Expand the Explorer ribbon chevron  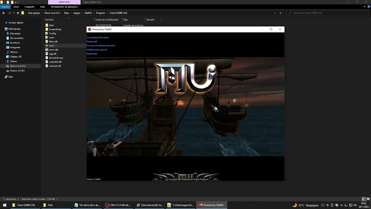[365, 7]
